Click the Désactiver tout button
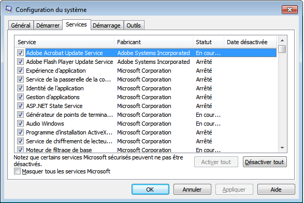Screen dimensions: 304x203 point(265,162)
